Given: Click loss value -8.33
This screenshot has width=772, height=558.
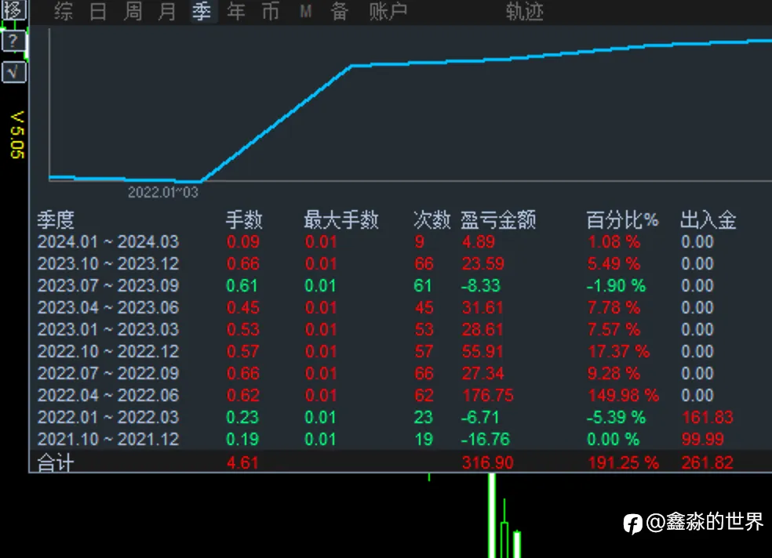Looking at the screenshot, I should click(x=480, y=285).
